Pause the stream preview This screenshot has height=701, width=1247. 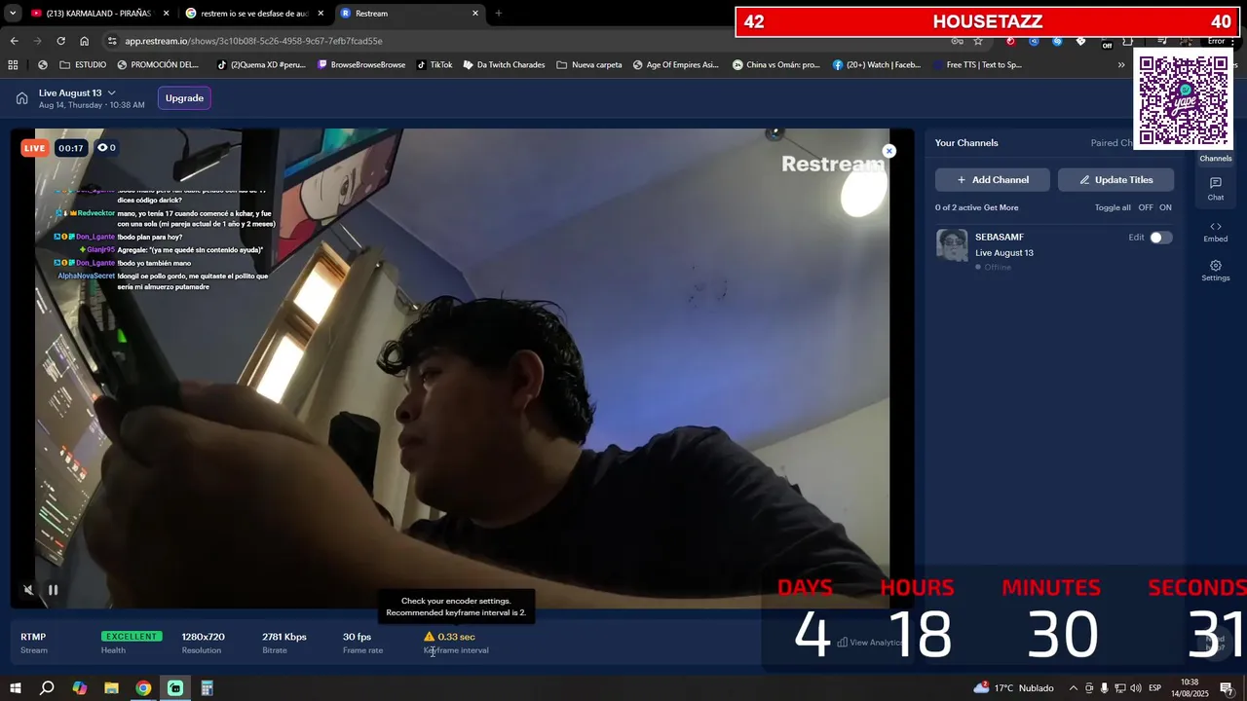coord(54,589)
